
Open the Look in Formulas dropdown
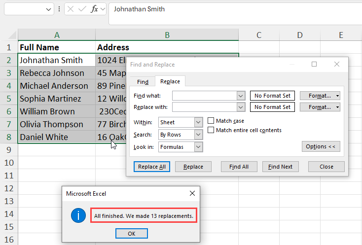(x=198, y=147)
